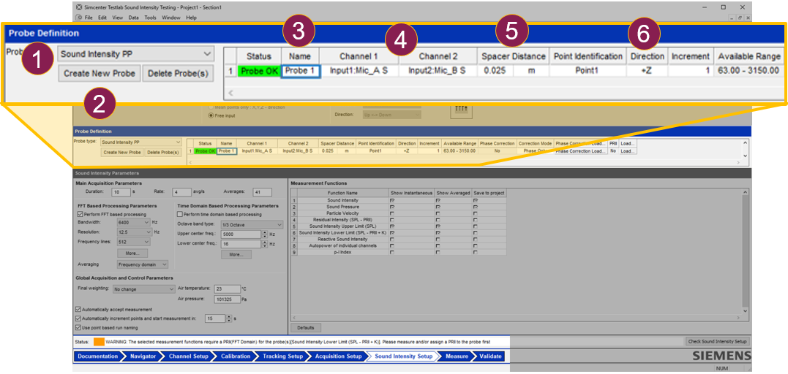Enable Perform time domain based processing

(x=181, y=214)
